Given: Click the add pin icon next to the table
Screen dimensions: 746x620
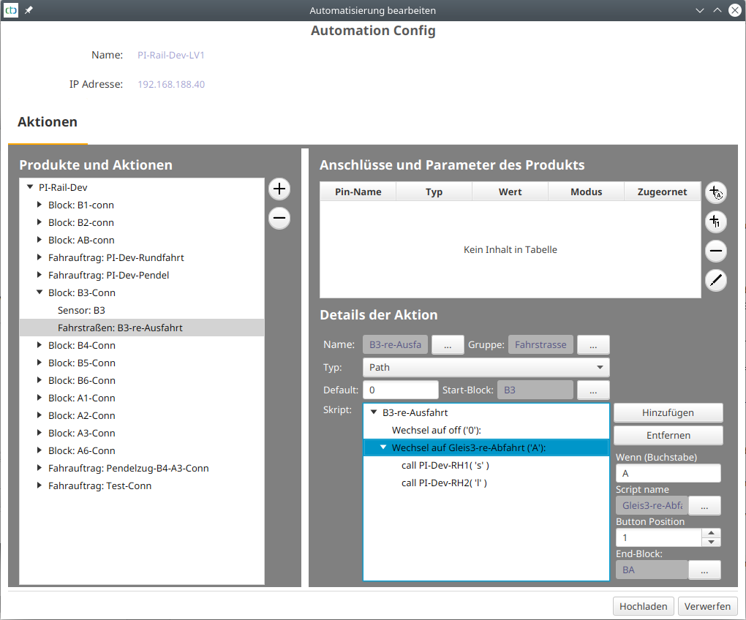Looking at the screenshot, I should (715, 192).
